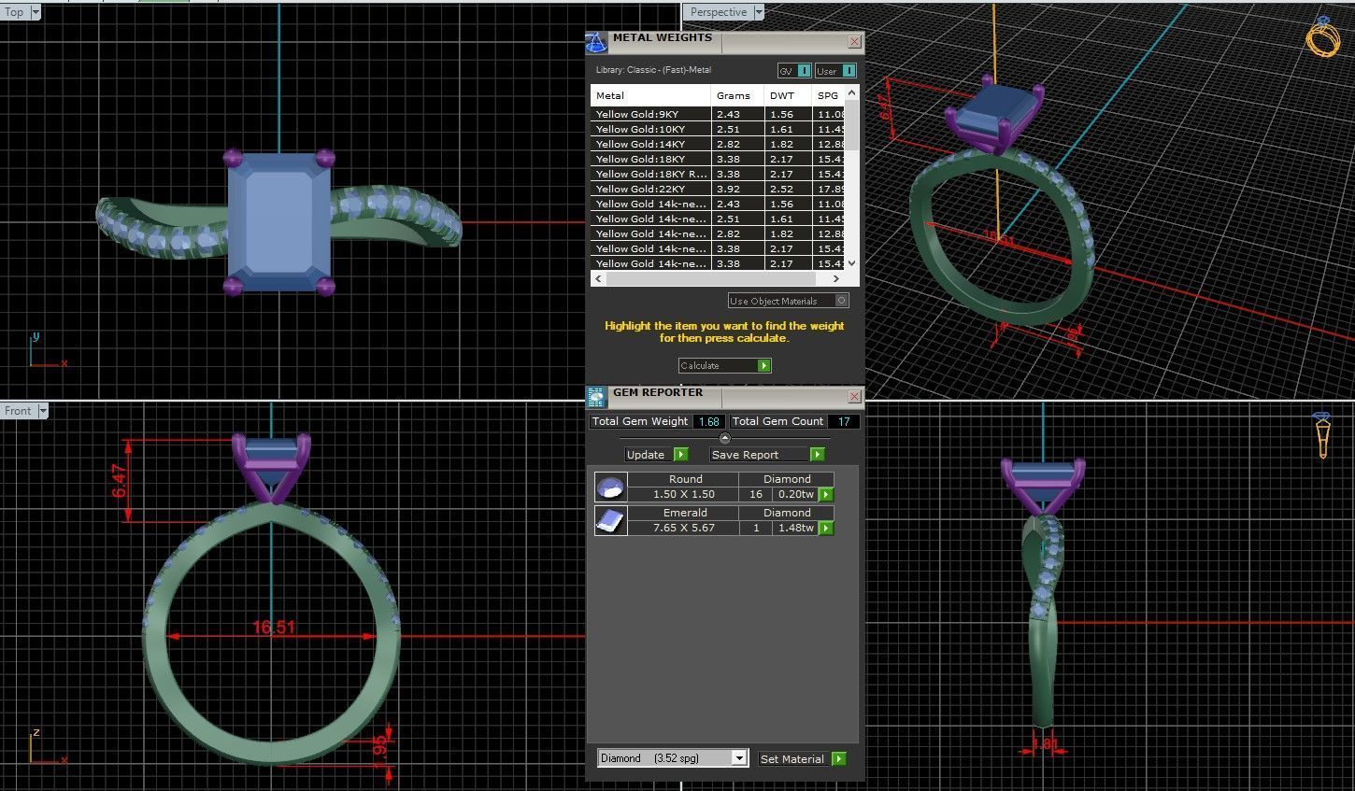The image size is (1355, 791).
Task: Click the 3.92 grams cell for 22KY
Action: click(737, 189)
